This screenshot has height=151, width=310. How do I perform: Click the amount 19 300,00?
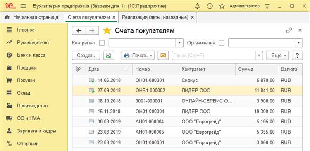(x=265, y=111)
